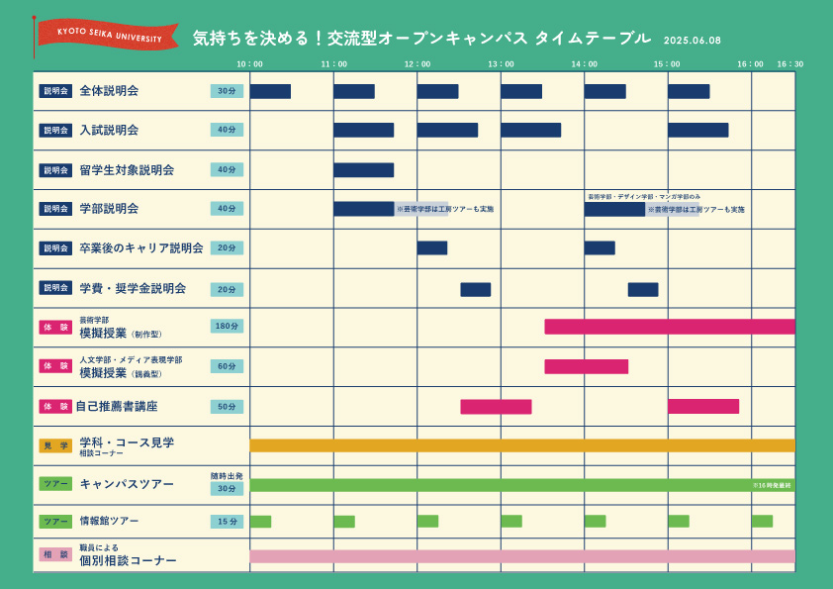Select the green キャンパスツアー bar
The height and width of the screenshot is (589, 833).
point(522,485)
